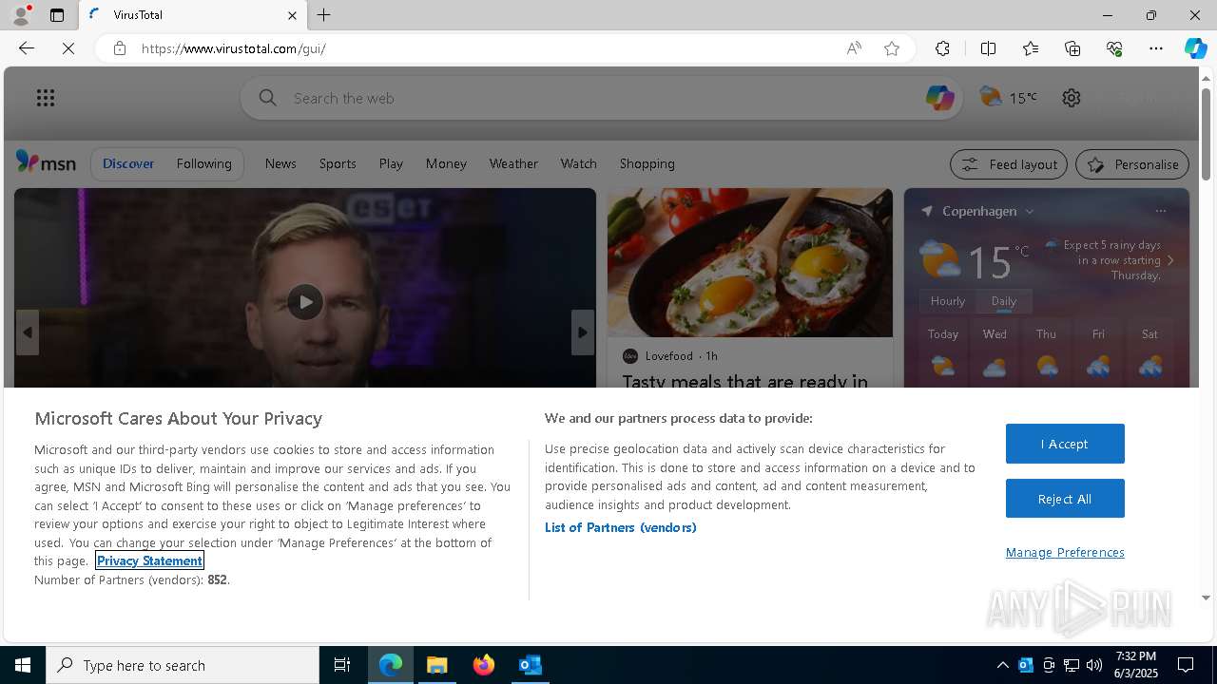The image size is (1217, 684).
Task: Click the taskbar search box
Action: point(183,665)
